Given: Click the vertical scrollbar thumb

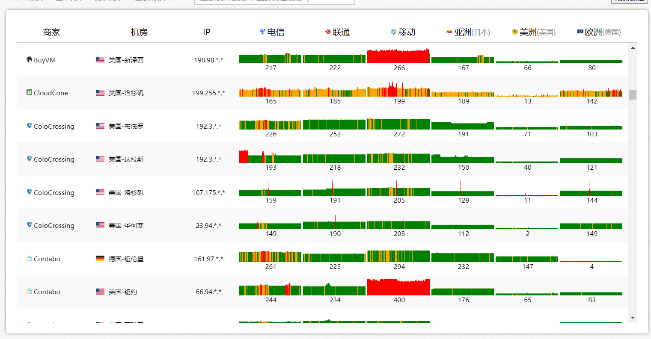Looking at the screenshot, I should (633, 94).
